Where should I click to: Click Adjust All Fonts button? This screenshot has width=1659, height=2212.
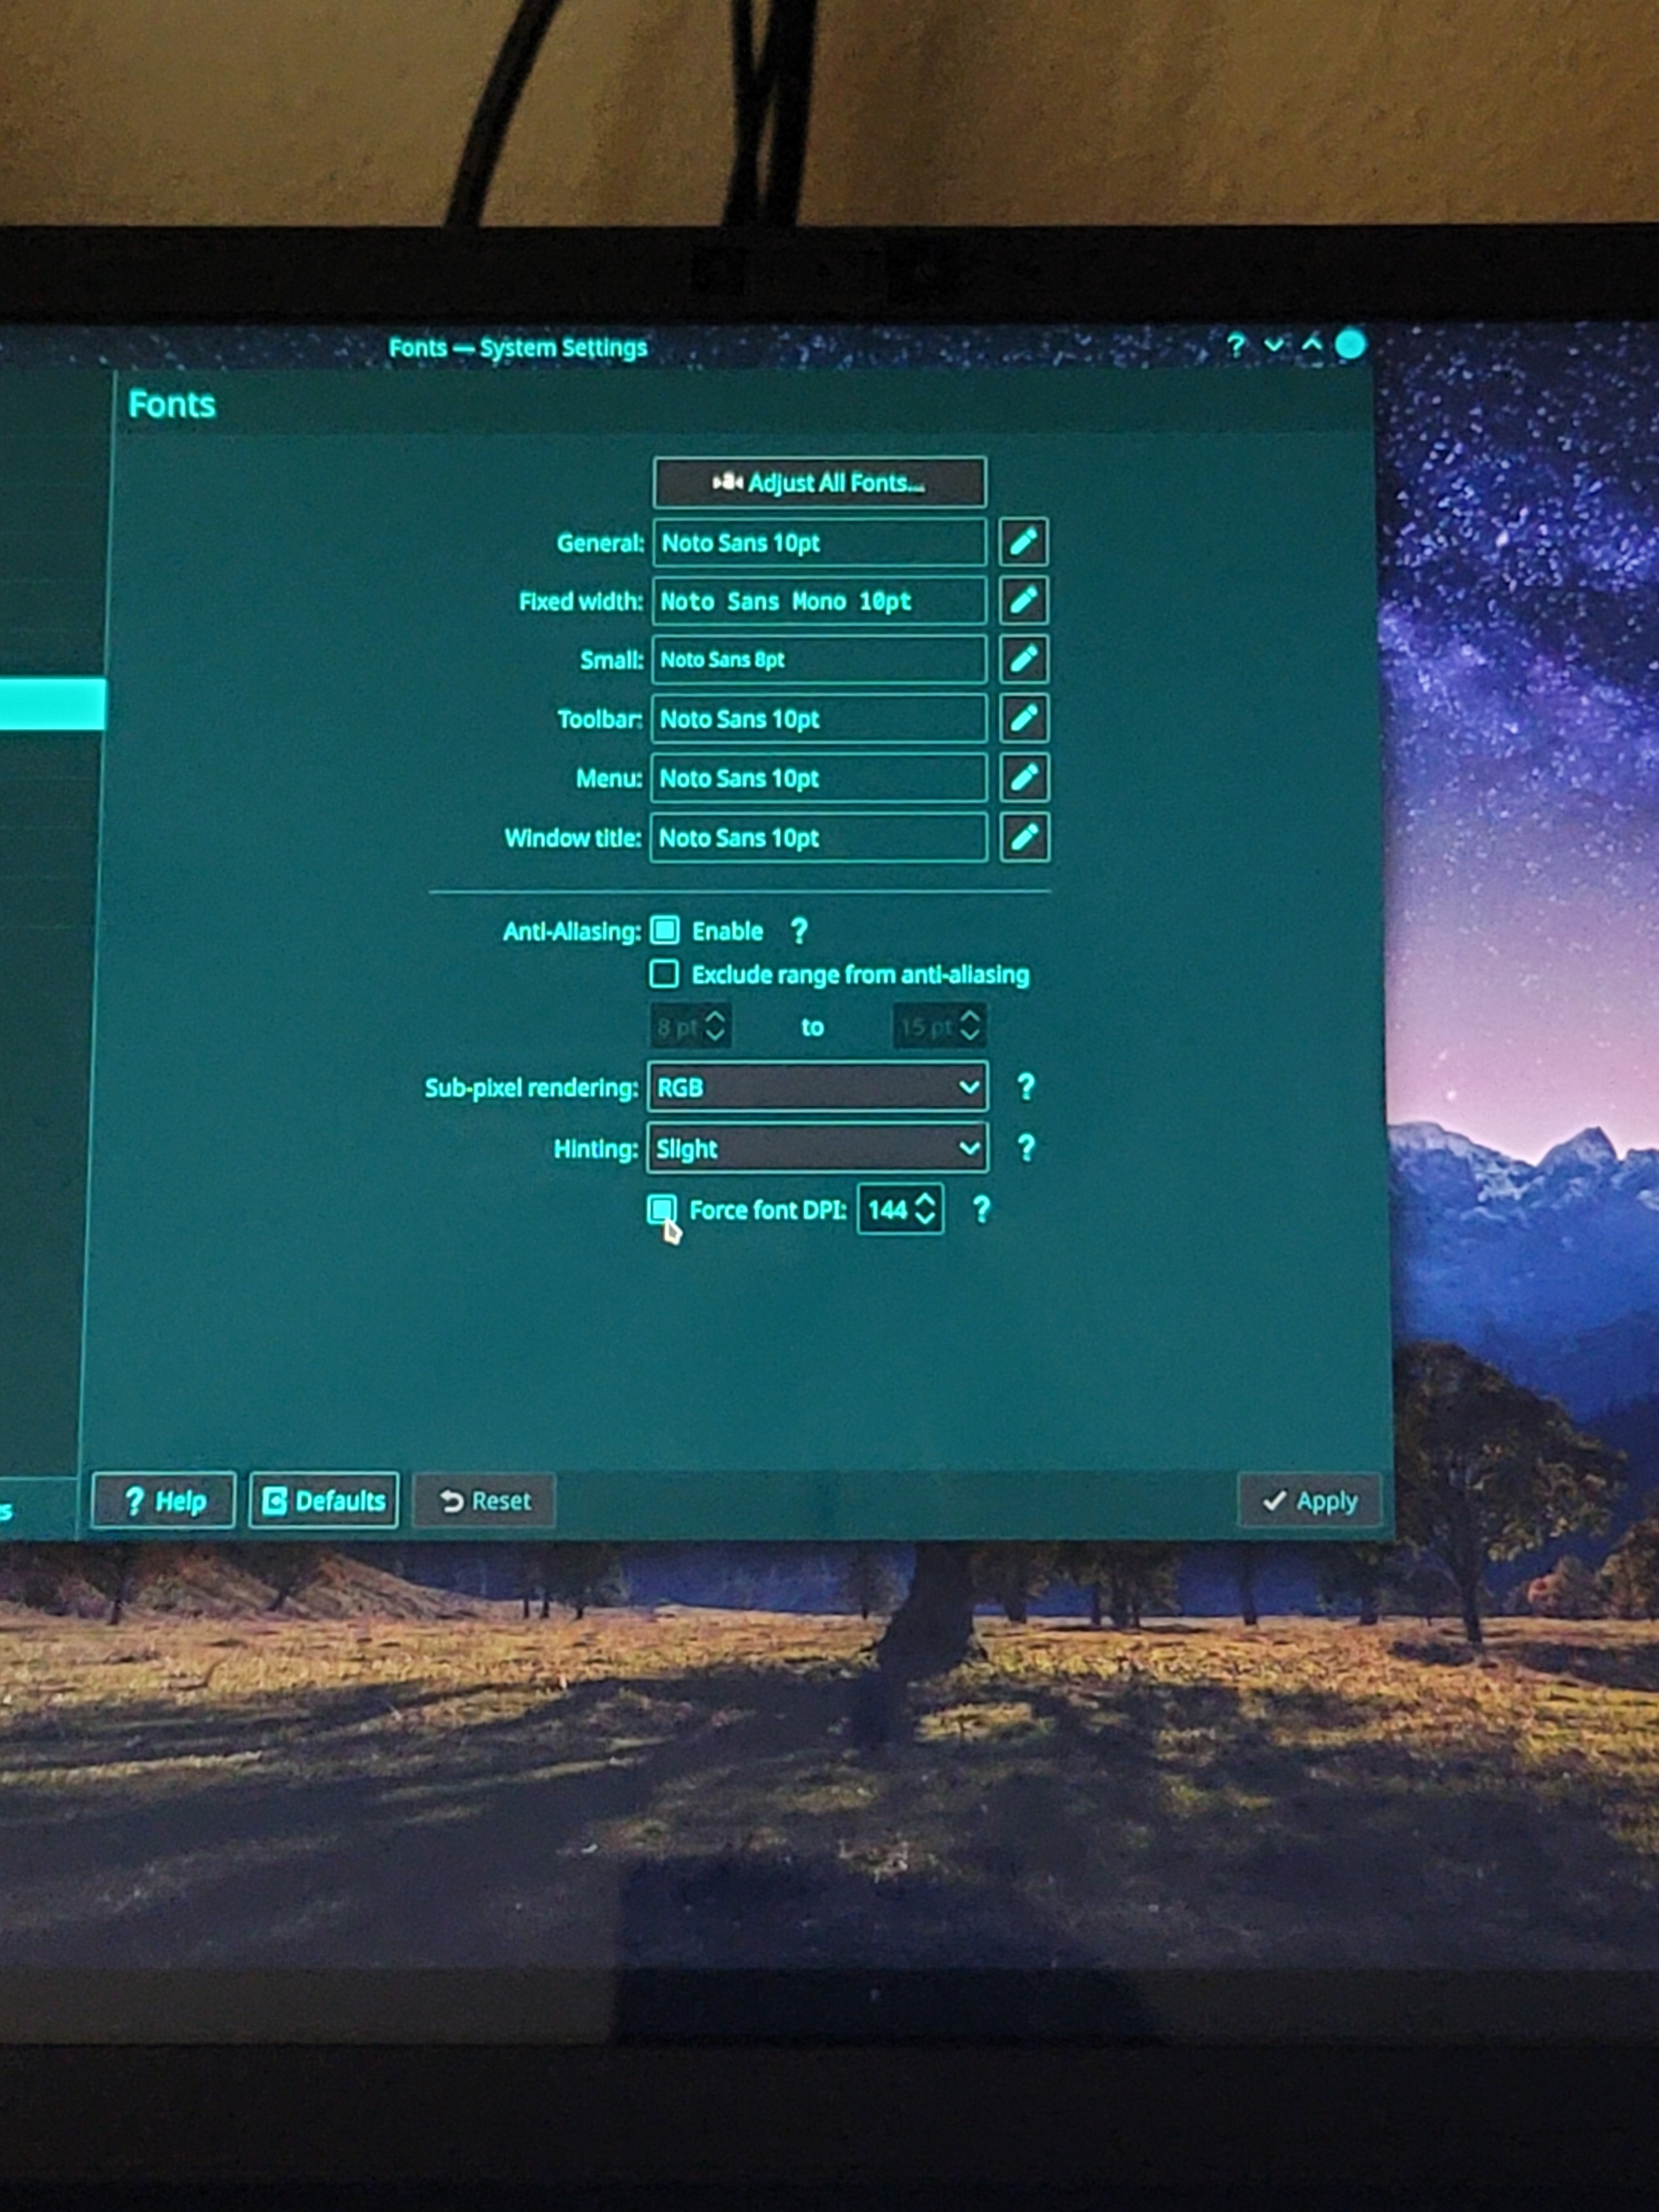[x=819, y=483]
